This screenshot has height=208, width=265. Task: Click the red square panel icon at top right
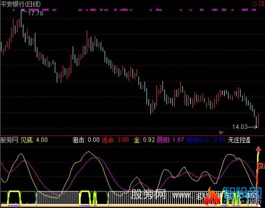click(262, 3)
